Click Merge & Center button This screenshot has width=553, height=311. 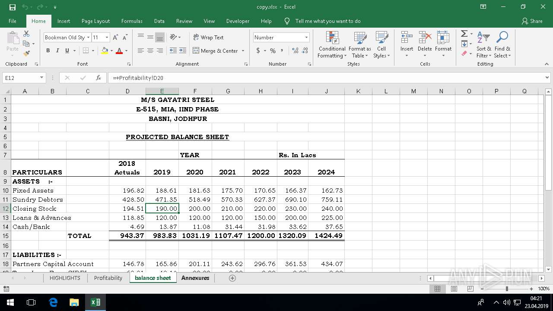215,51
